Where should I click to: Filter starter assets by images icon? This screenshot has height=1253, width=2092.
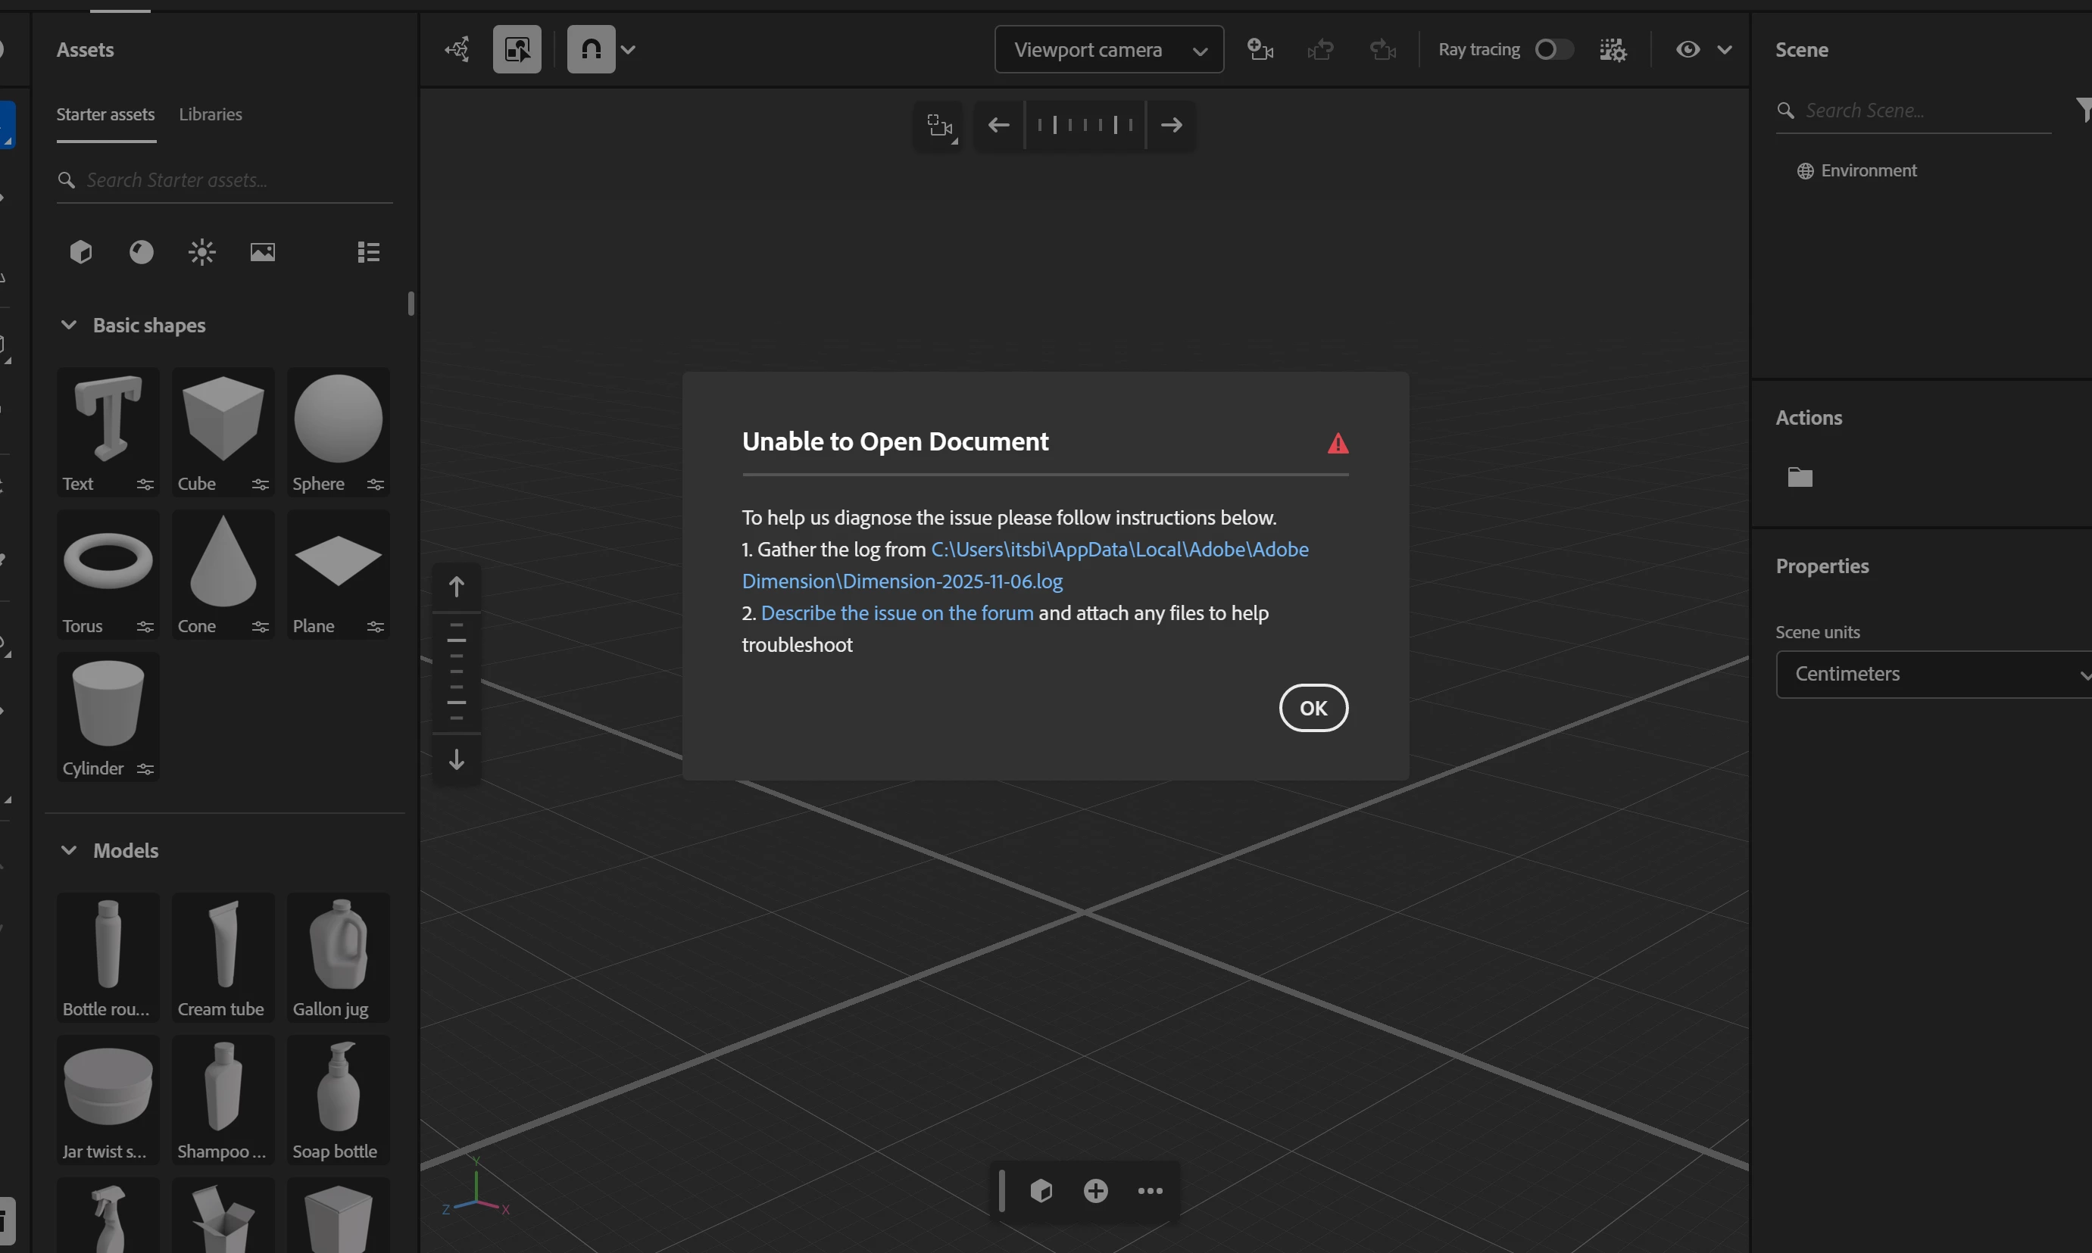(263, 251)
